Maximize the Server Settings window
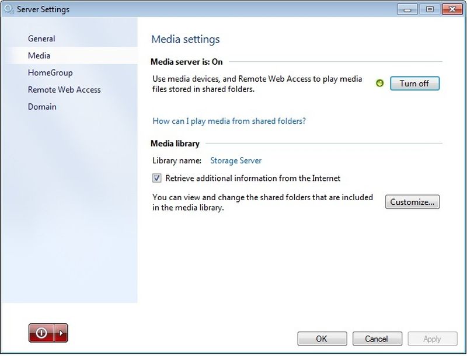The width and height of the screenshot is (467, 356). click(x=430, y=9)
